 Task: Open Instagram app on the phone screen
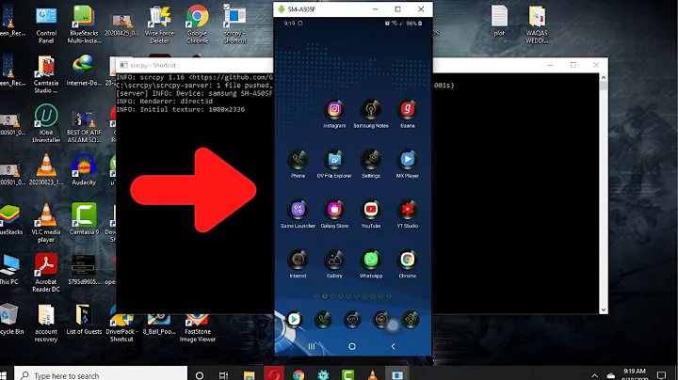pyautogui.click(x=334, y=109)
